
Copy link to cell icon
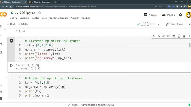coord(164,36)
